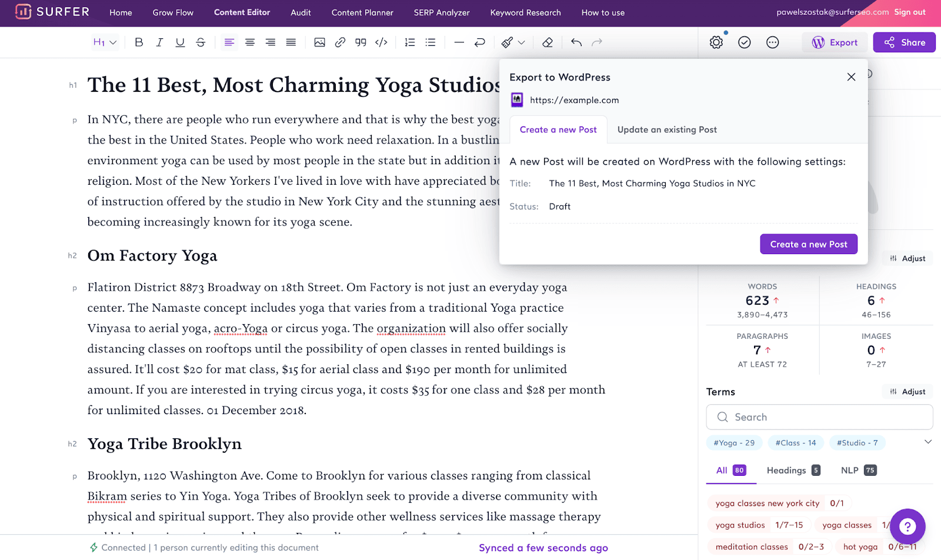Open How to use page
Screen dimensions: 941x560
[603, 12]
